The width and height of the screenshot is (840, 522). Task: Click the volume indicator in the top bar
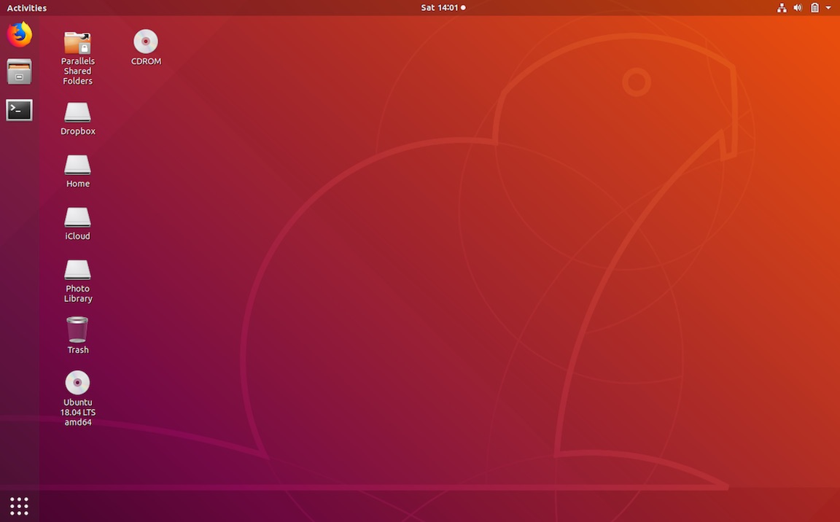click(798, 7)
